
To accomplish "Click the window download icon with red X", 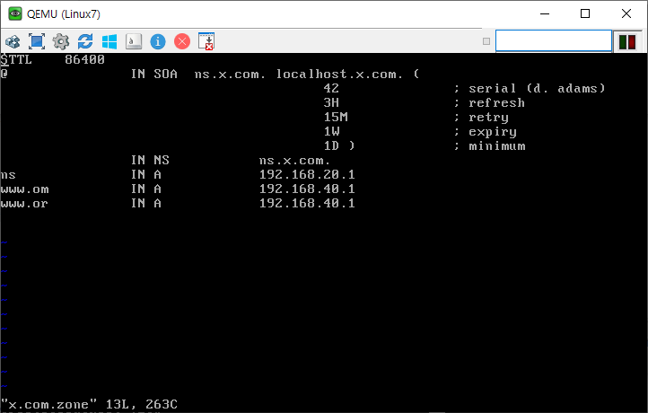I will 206,41.
